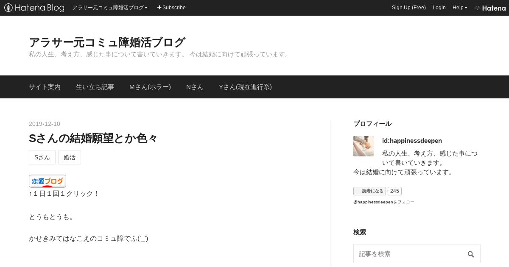
Task: Expand the アラサー元コミュ障婚活ブログ top-bar dropdown
Action: [110, 8]
